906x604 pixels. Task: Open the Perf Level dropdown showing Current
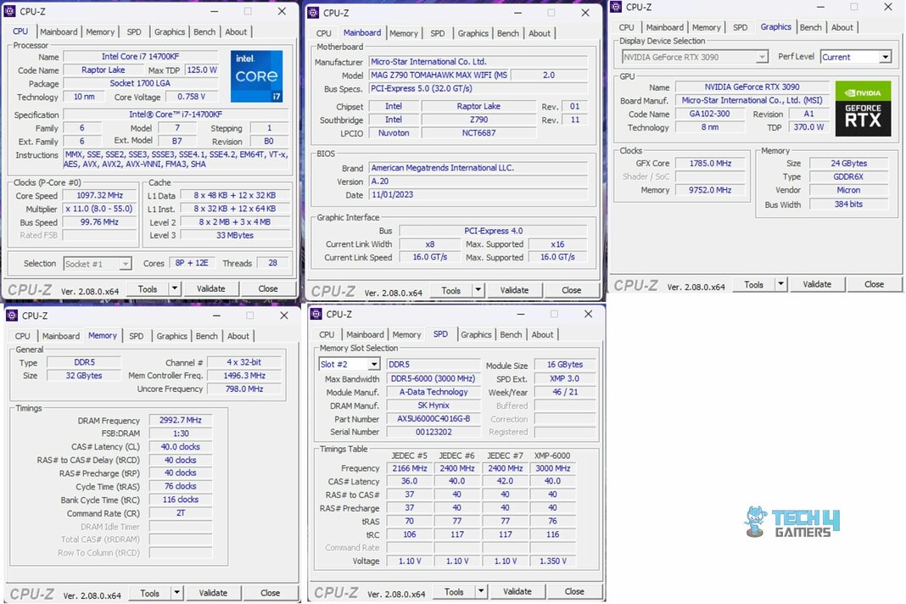(x=886, y=56)
